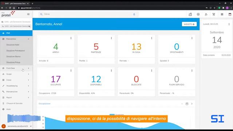
Task: Click the protel PMS logo
Action: click(8, 14)
